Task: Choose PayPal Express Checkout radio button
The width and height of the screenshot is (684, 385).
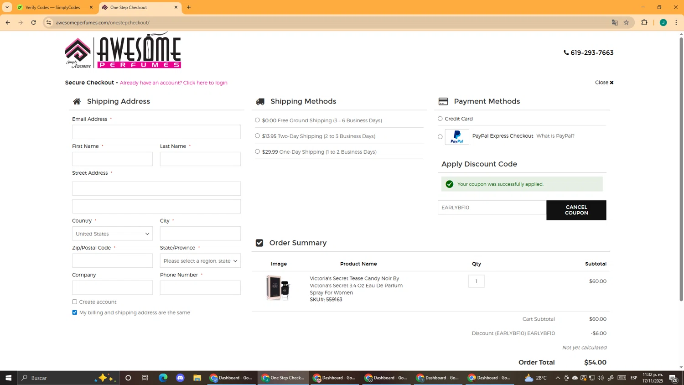Action: click(x=440, y=136)
